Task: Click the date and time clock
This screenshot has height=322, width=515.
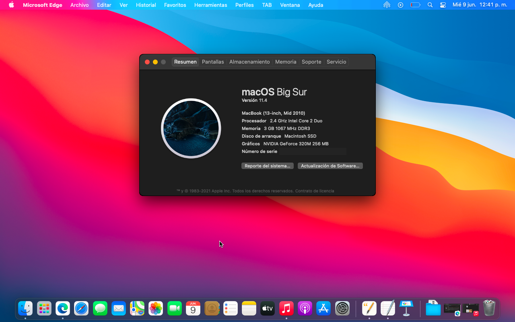Action: tap(480, 5)
